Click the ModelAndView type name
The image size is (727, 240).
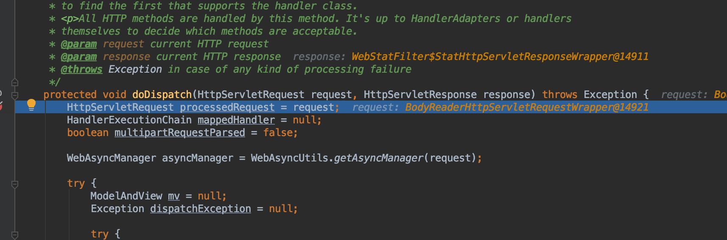pos(126,196)
